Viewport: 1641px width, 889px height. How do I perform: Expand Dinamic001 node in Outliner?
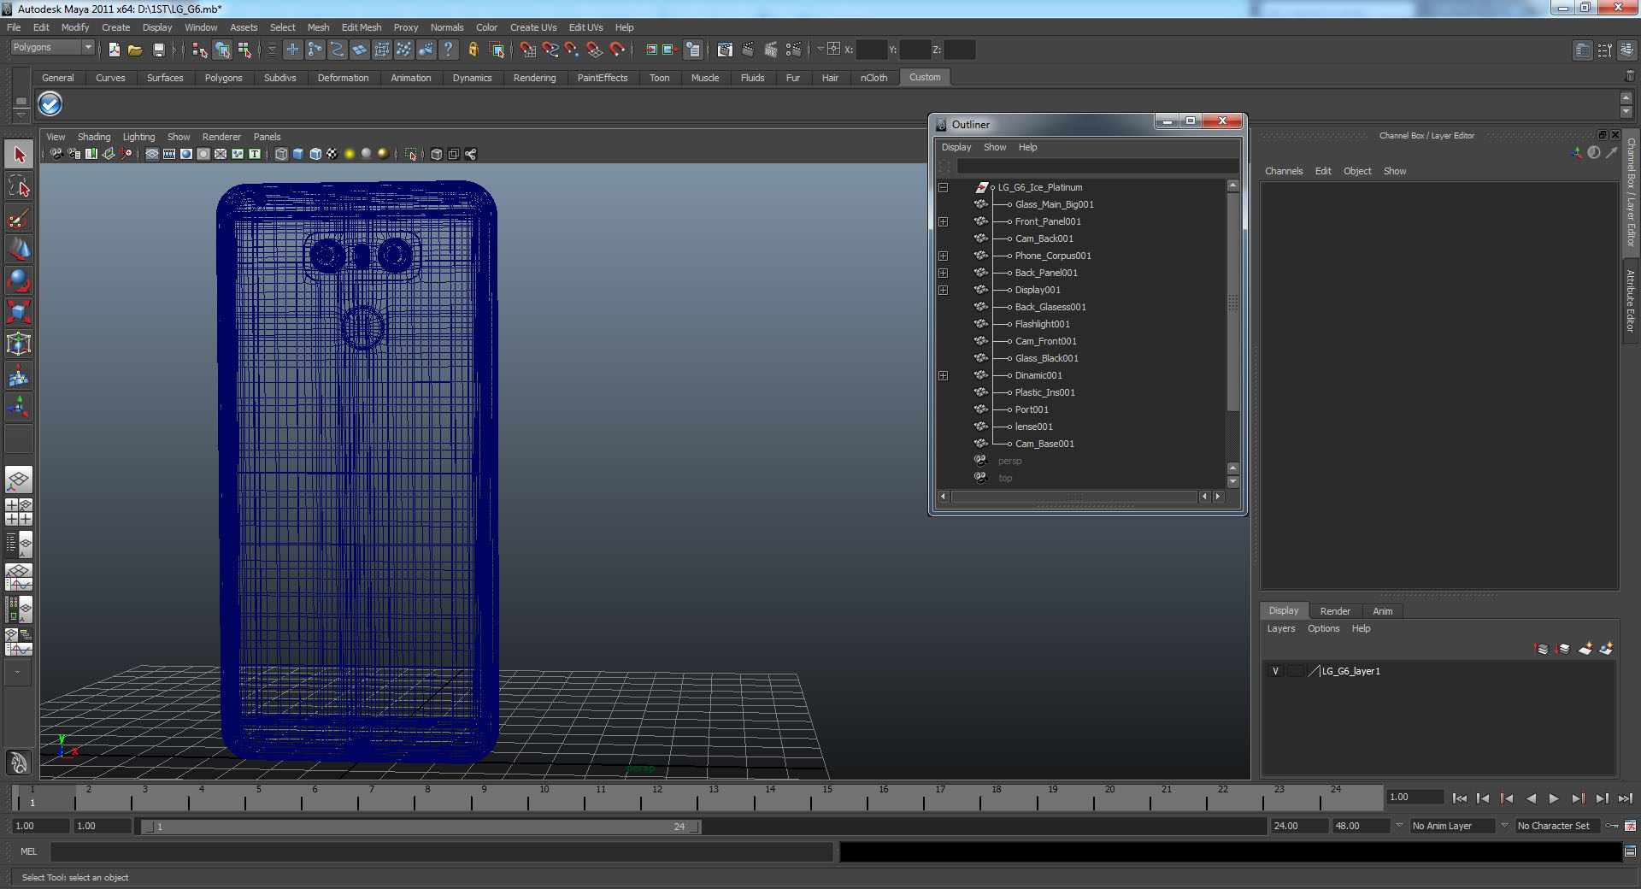coord(943,375)
